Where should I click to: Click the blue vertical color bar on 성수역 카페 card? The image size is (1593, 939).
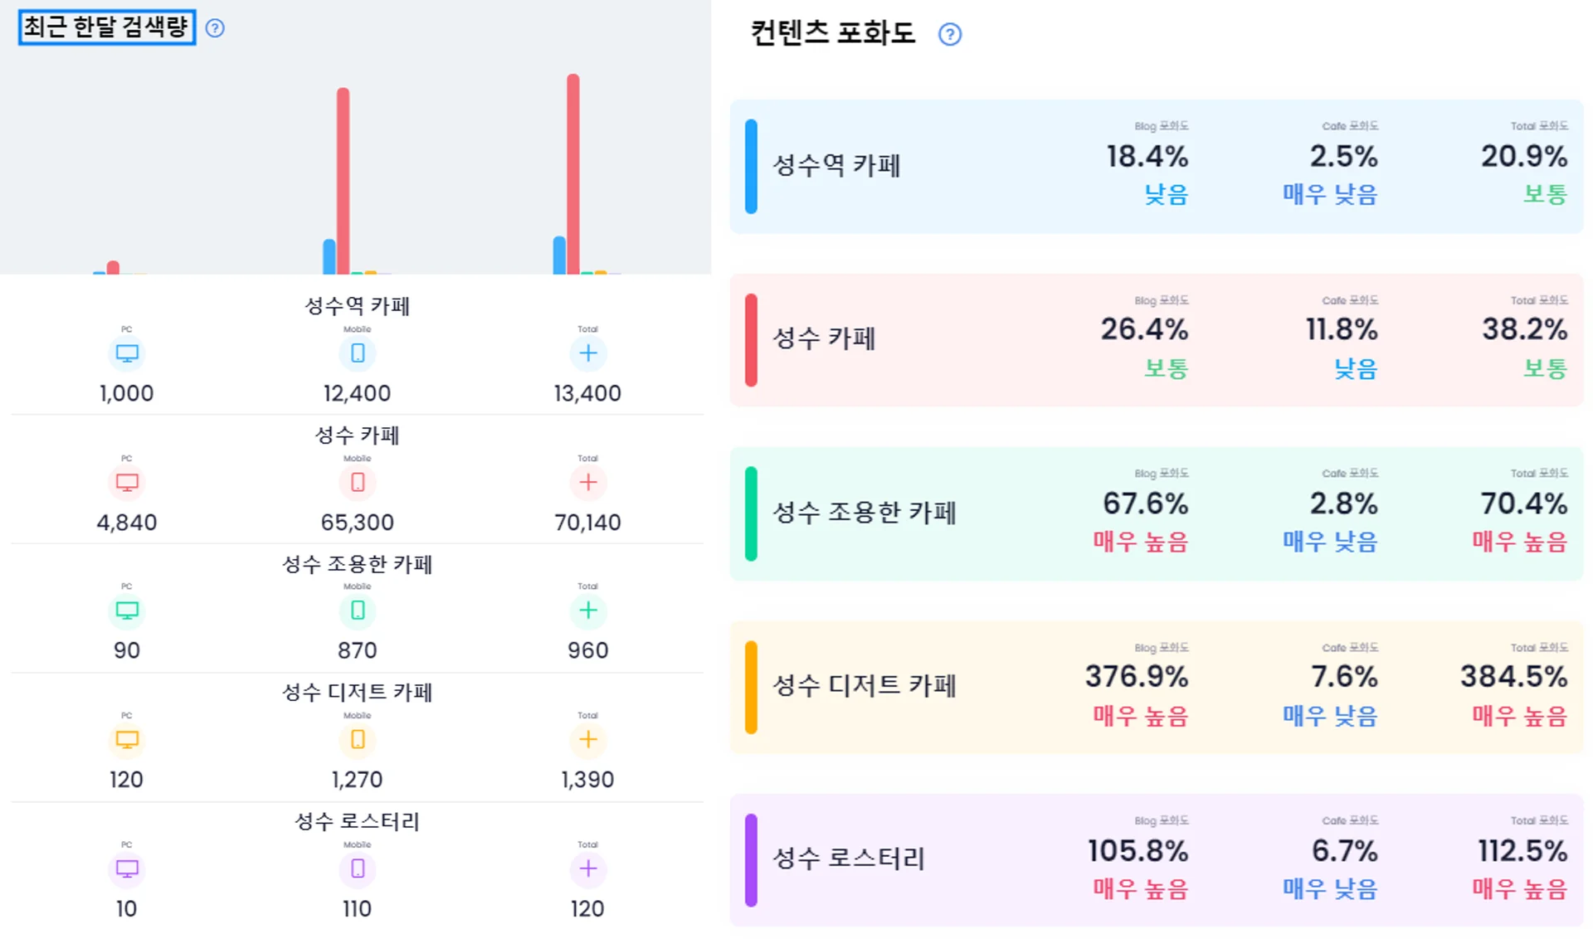(x=752, y=165)
